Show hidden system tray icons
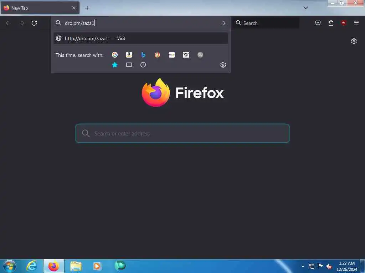Viewport: 365px width, 273px height. tap(303, 266)
